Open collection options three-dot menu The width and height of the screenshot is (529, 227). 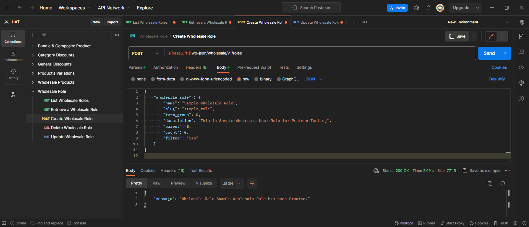(117, 35)
